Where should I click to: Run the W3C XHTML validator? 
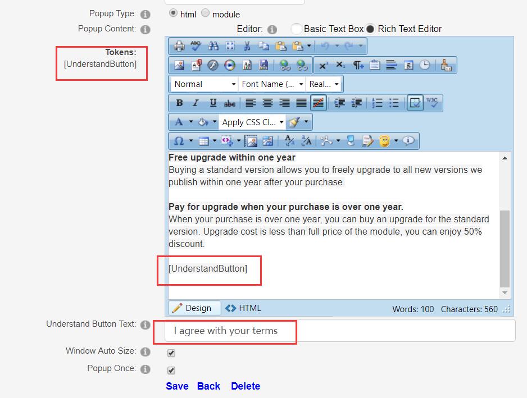432,103
